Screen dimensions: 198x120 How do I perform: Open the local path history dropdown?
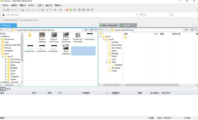[x=82, y=30]
